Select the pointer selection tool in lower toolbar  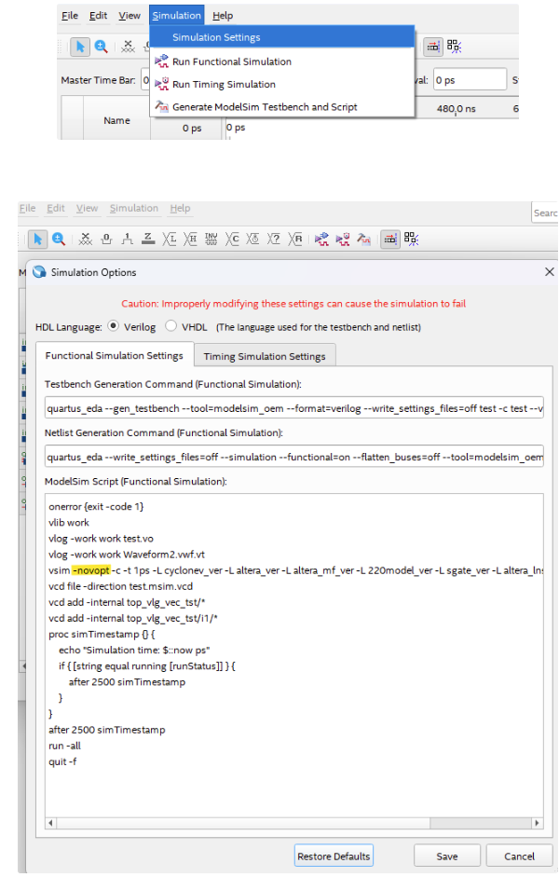coord(37,240)
